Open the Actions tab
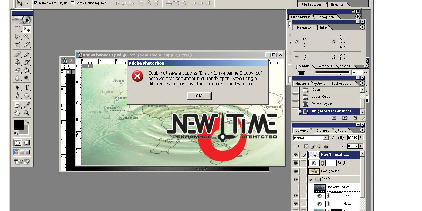The height and width of the screenshot is (211, 422). point(319,84)
